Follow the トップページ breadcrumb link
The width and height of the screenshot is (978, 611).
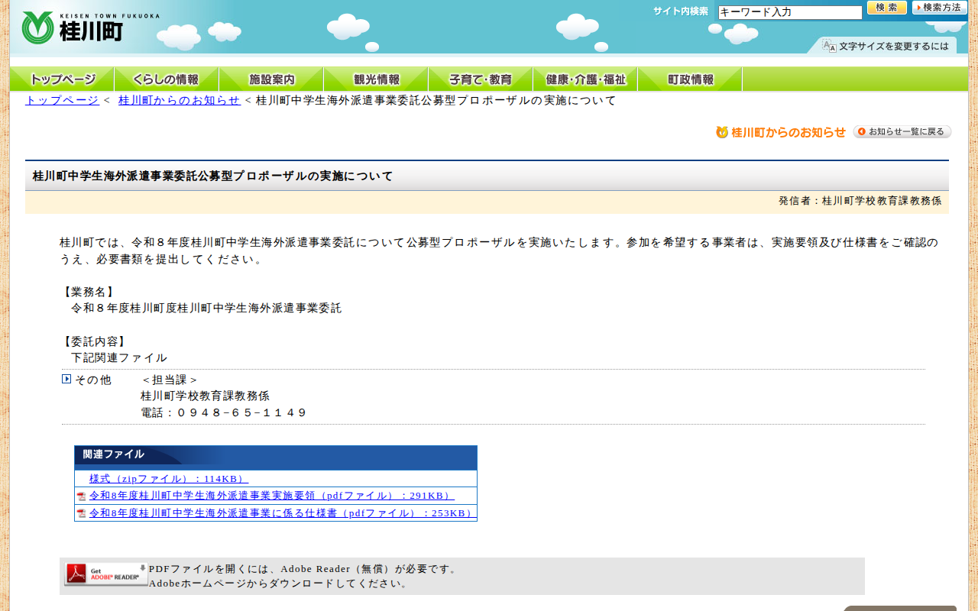pyautogui.click(x=62, y=101)
